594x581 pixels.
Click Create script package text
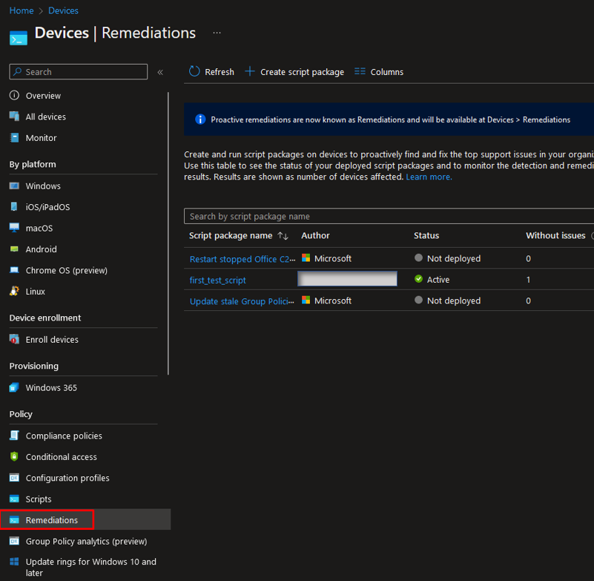(303, 72)
